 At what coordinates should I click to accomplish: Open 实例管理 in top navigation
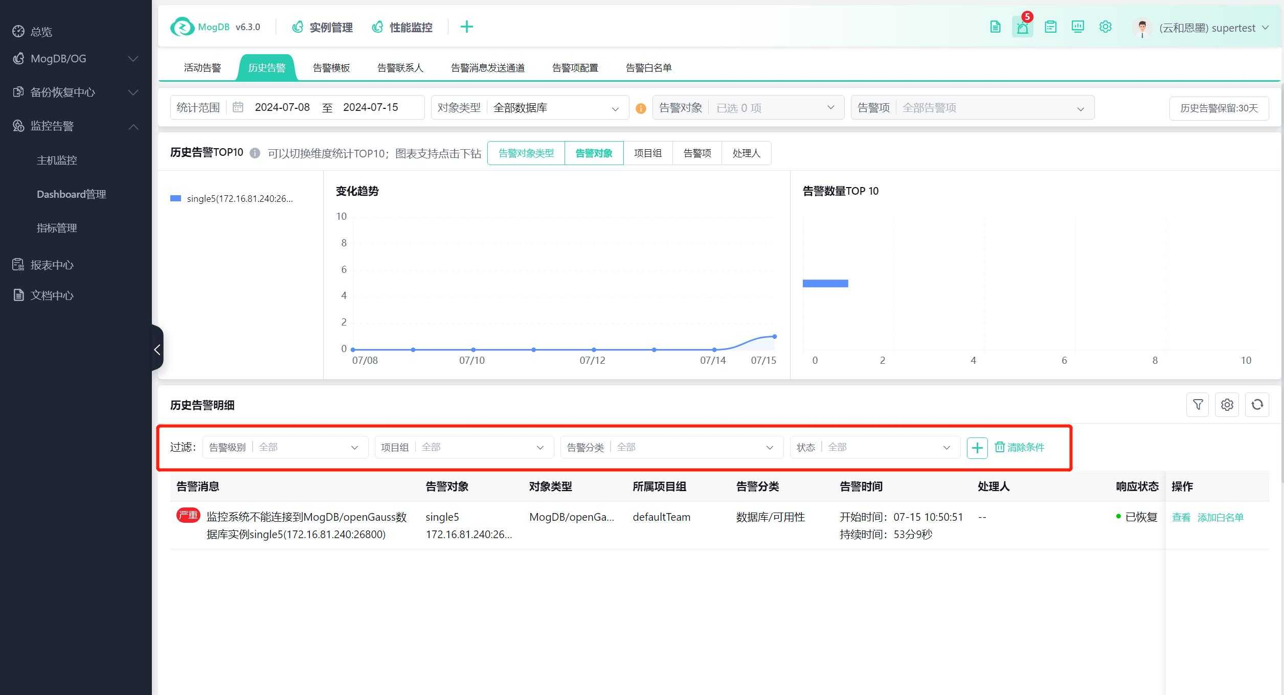click(323, 28)
